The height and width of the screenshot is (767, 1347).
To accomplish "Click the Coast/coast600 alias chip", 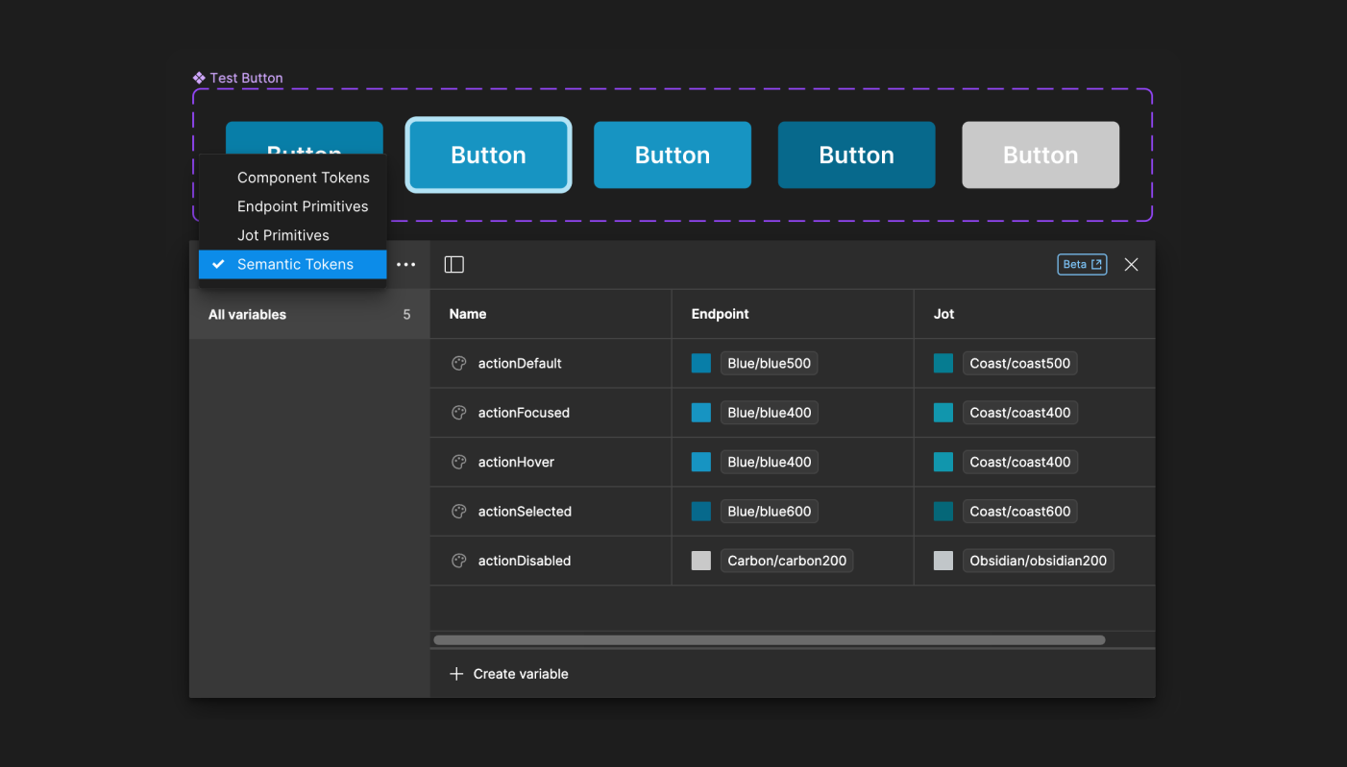I will click(x=1020, y=512).
